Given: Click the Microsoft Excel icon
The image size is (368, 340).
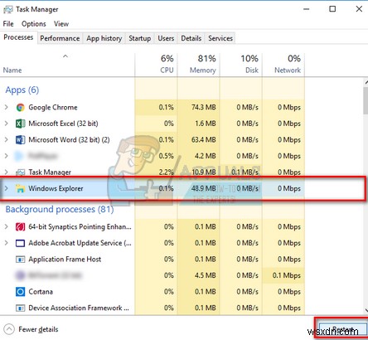Looking at the screenshot, I should point(20,124).
